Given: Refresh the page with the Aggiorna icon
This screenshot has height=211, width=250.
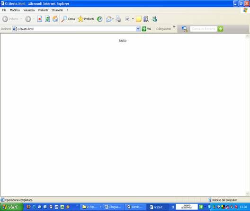Looking at the screenshot, I should tap(47, 19).
